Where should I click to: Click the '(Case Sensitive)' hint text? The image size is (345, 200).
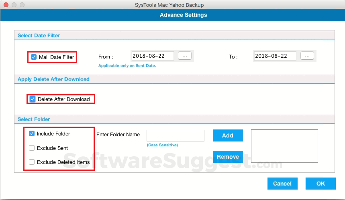click(x=162, y=145)
